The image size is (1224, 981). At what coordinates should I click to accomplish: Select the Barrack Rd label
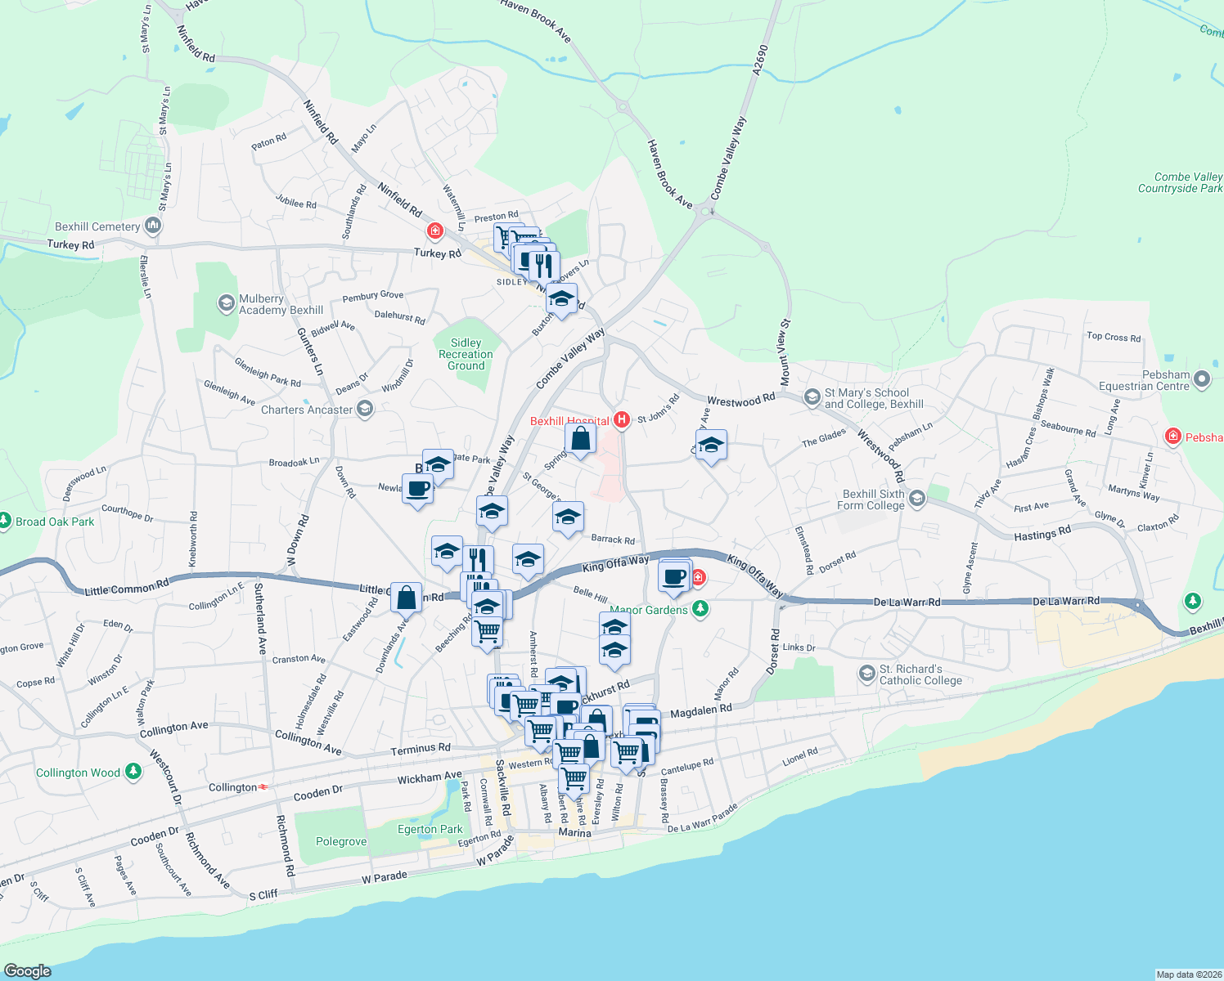(613, 540)
